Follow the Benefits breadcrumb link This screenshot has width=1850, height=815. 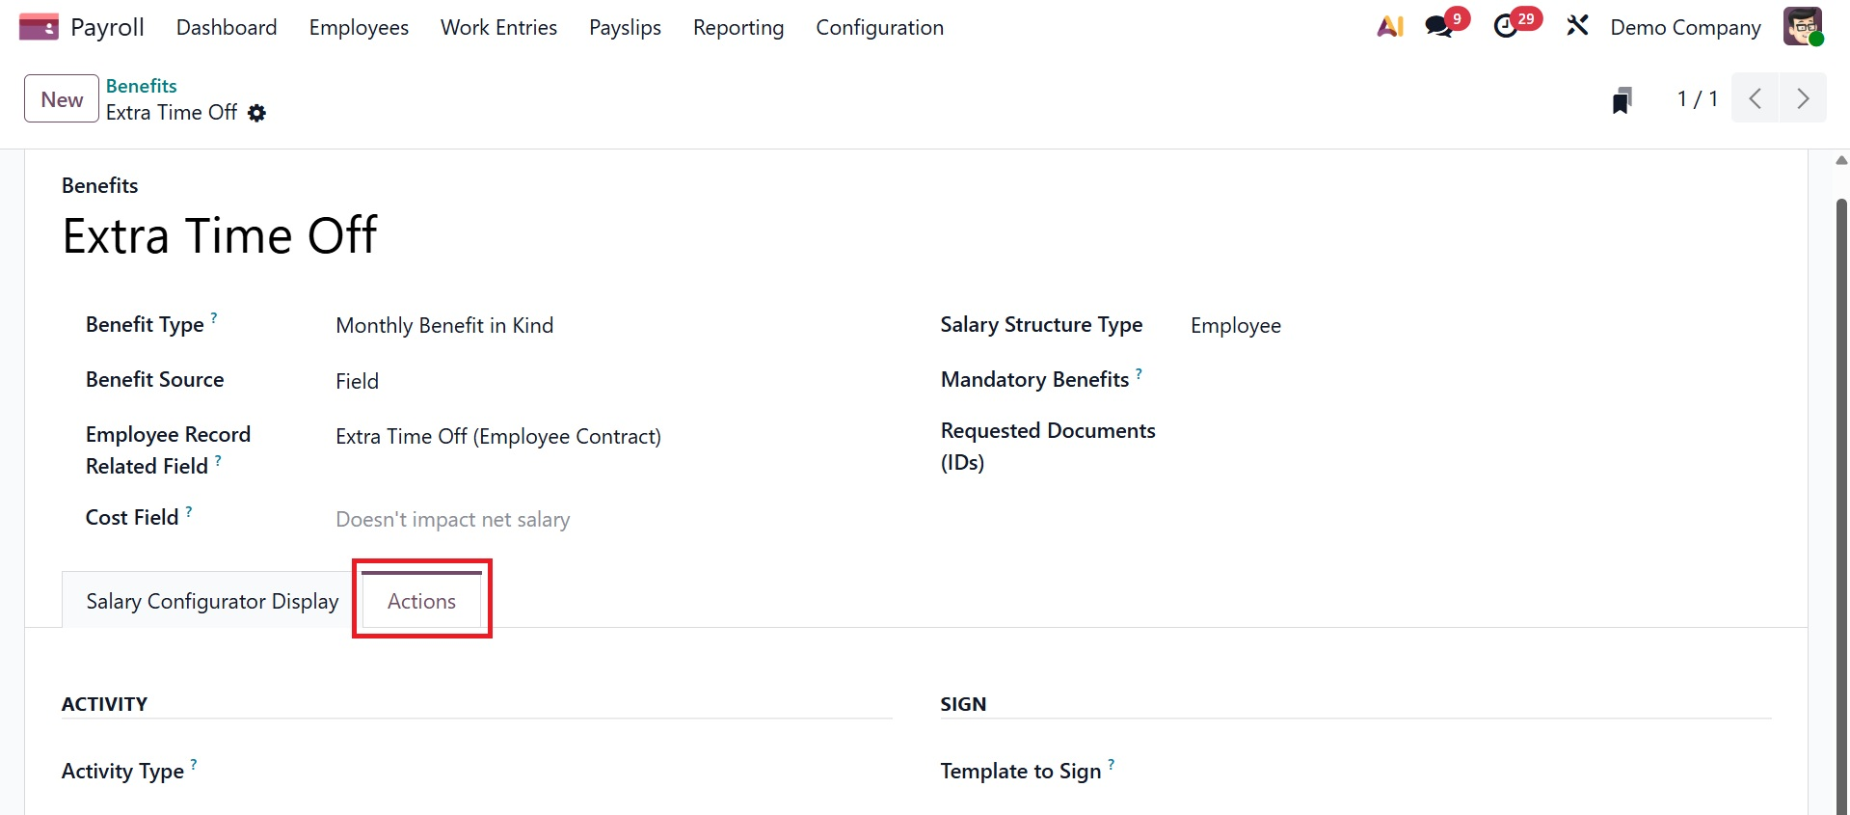coord(141,86)
